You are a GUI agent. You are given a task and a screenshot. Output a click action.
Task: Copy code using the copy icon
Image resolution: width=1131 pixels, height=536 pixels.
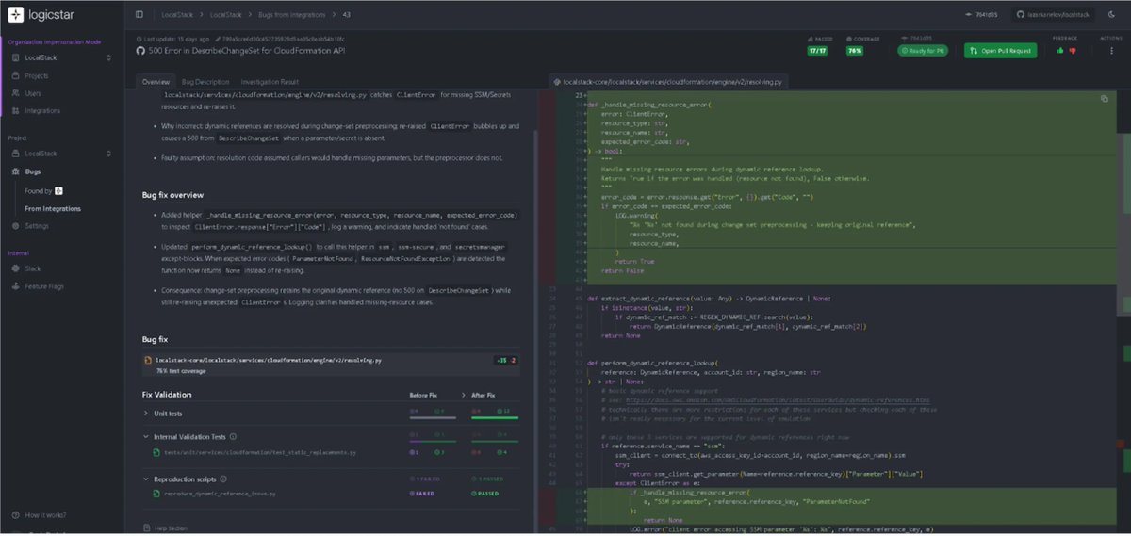1105,99
